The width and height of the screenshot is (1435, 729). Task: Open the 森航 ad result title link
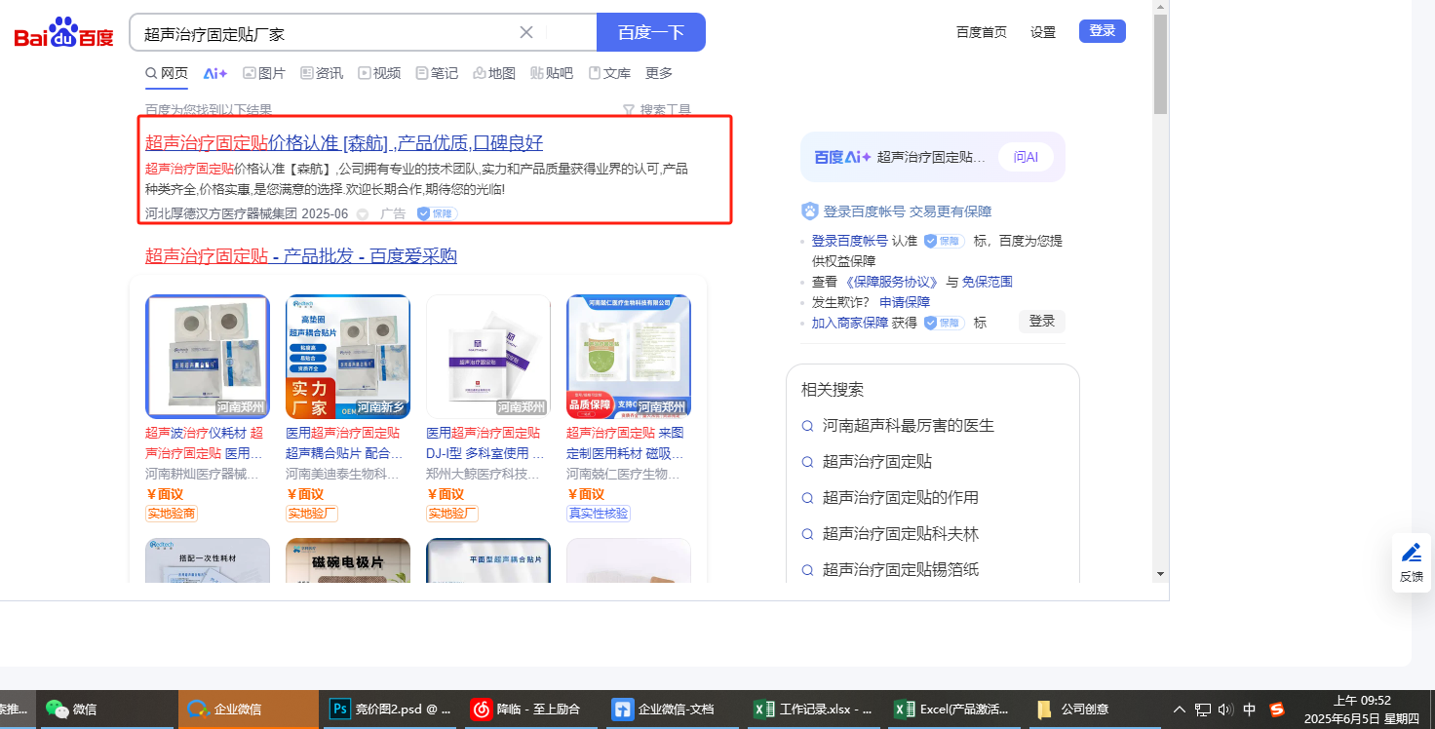coord(344,143)
